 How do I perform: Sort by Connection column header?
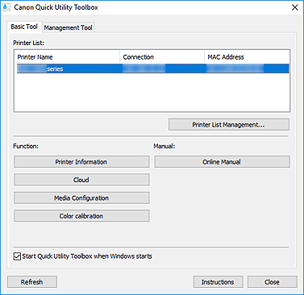point(162,57)
